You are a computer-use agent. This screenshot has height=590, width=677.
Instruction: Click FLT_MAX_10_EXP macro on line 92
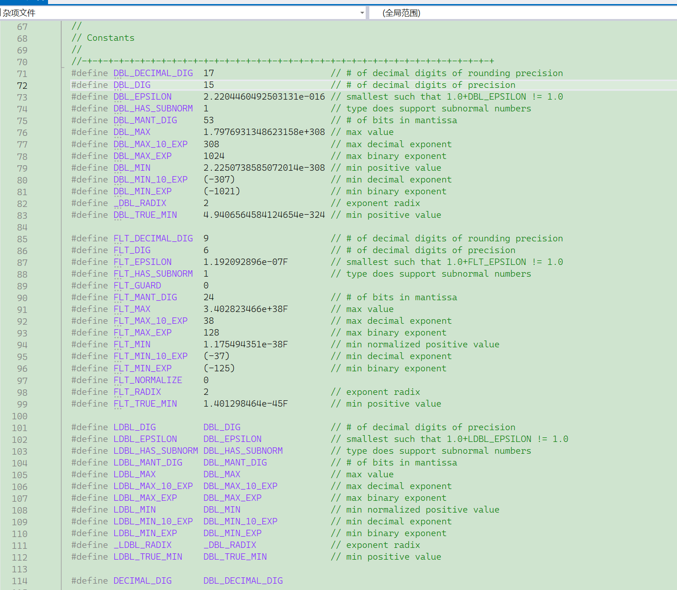150,321
